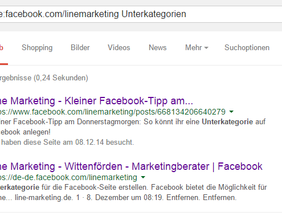Image resolution: width=282 pixels, height=220 pixels.
Task: Click the 'Seite am 08.12.14 besucht' note
Action: (x=67, y=142)
